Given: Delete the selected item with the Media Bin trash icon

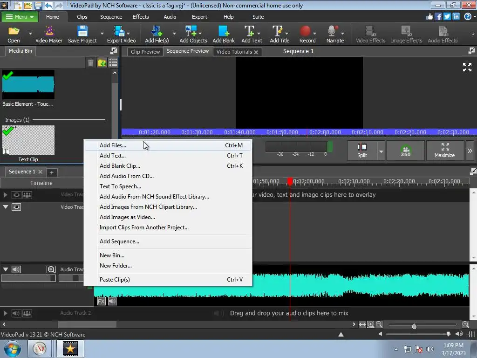Looking at the screenshot, I should [x=90, y=63].
